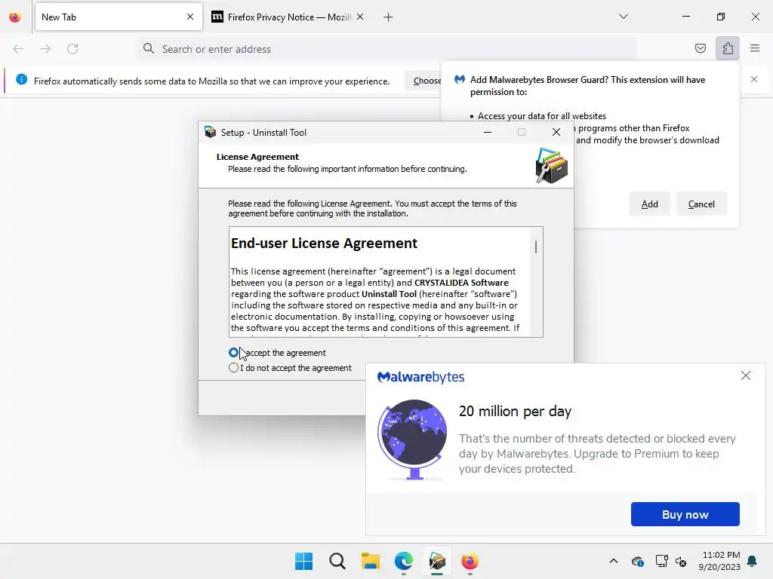Click the globe illustration in Malwarebytes popup

click(412, 440)
